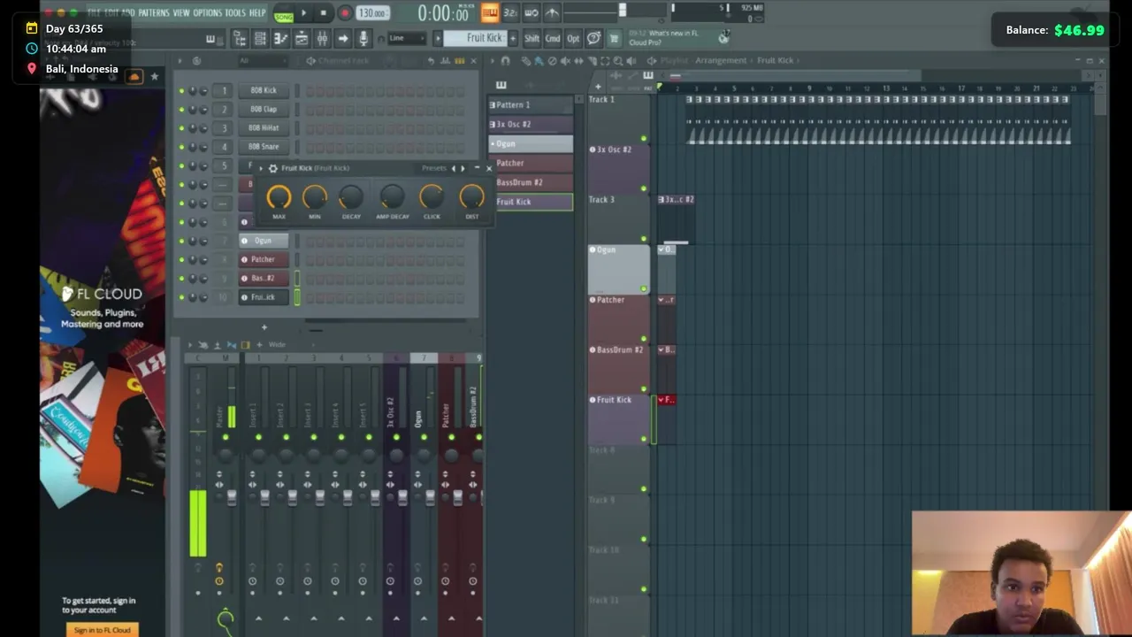This screenshot has height=637, width=1132.
Task: Select Pattern 1 in pattern picker
Action: click(x=531, y=104)
